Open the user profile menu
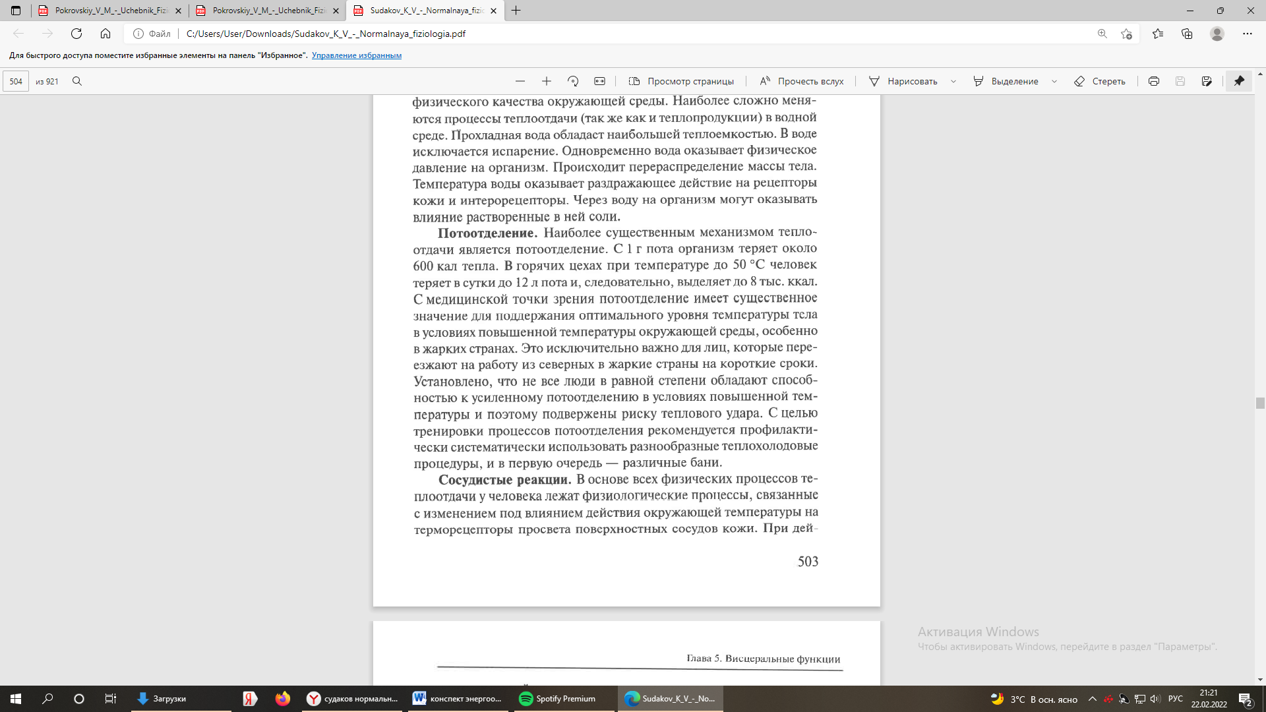This screenshot has width=1266, height=712. [1217, 34]
